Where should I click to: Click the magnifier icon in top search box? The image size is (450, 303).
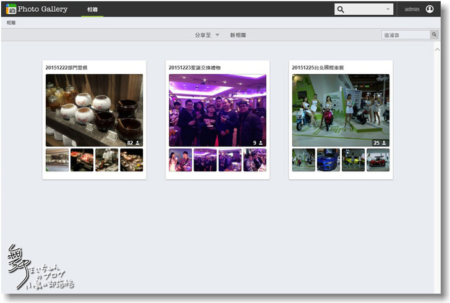[341, 9]
